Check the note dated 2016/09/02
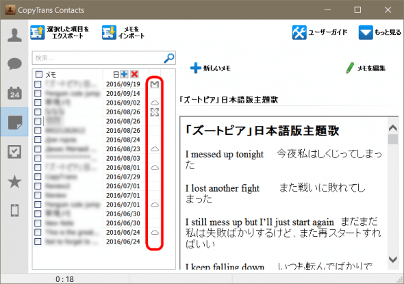Viewport: 404px width, 284px height. pos(38,103)
